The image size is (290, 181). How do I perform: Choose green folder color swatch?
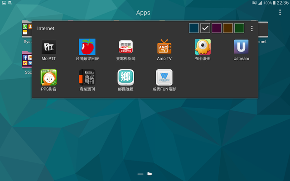click(239, 28)
